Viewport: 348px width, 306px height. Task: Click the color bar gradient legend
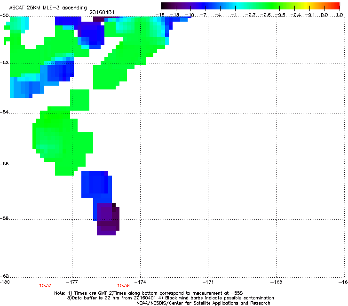pyautogui.click(x=250, y=6)
